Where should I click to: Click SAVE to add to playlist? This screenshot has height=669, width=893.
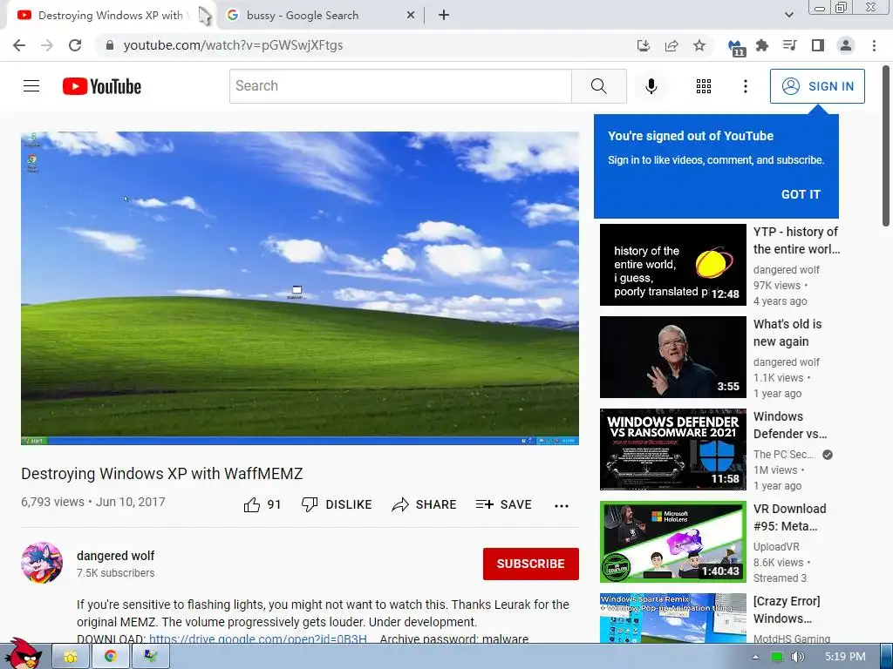pyautogui.click(x=503, y=504)
